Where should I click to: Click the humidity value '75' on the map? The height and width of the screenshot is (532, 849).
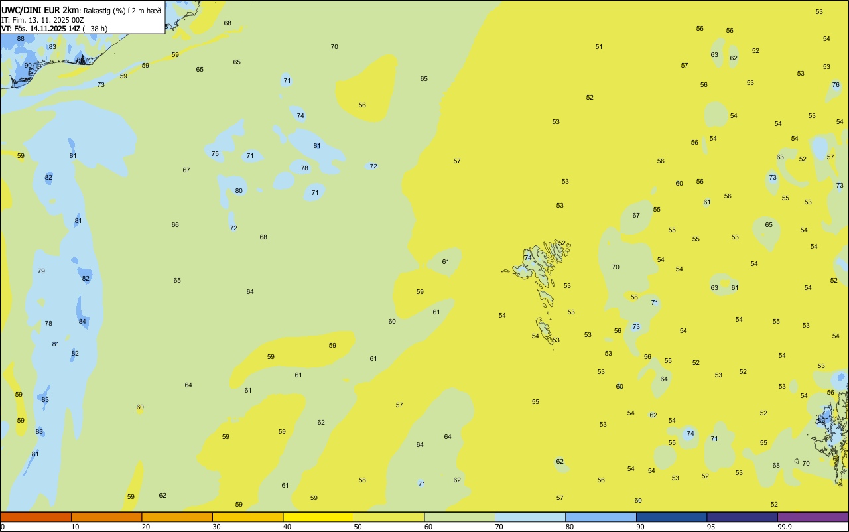(215, 154)
